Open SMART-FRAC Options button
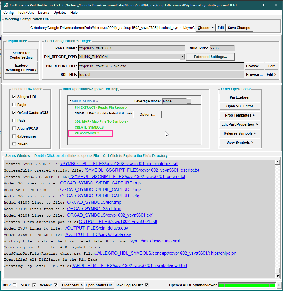Screen dimensions: 283x291 point(147,114)
